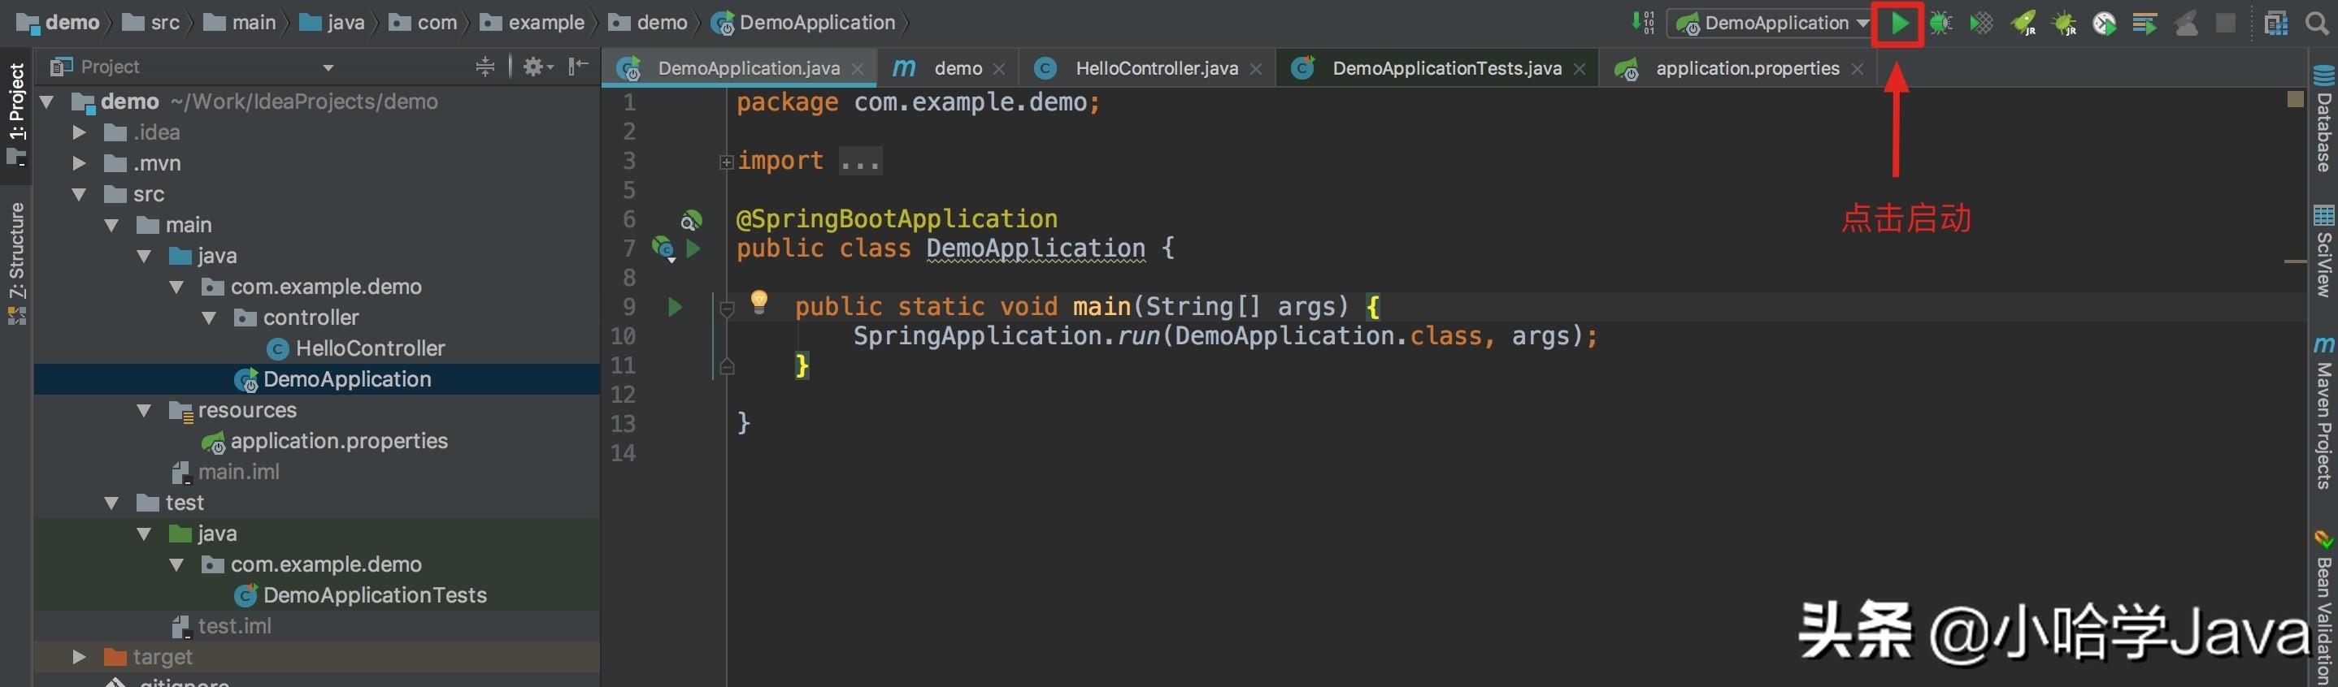2338x687 pixels.
Task: Click the profiler clock run icon
Action: [x=2104, y=23]
